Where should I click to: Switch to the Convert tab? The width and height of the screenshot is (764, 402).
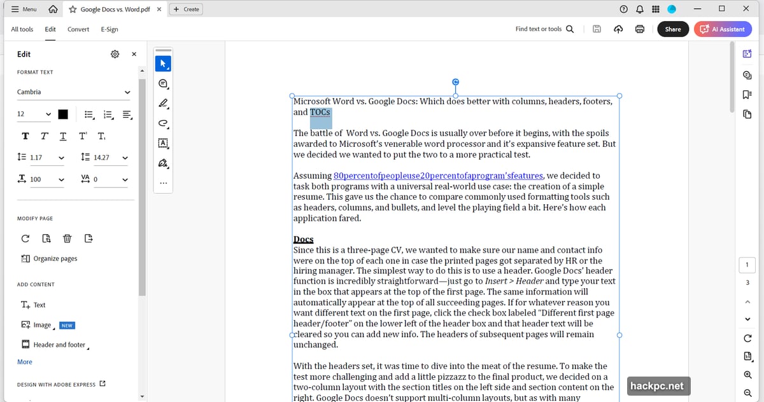(78, 29)
